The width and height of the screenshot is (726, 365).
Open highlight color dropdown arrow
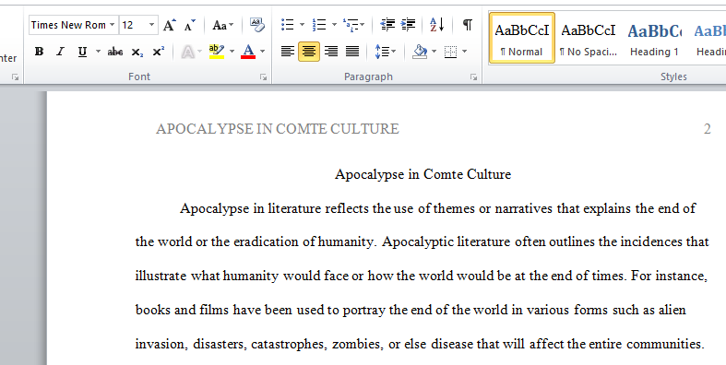(232, 52)
